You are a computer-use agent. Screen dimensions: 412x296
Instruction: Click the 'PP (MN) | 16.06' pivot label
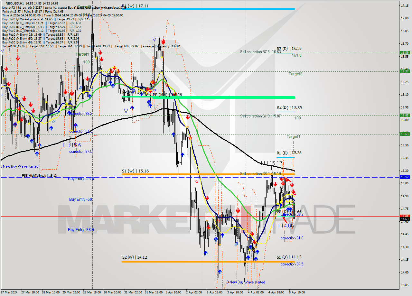(x=167, y=95)
